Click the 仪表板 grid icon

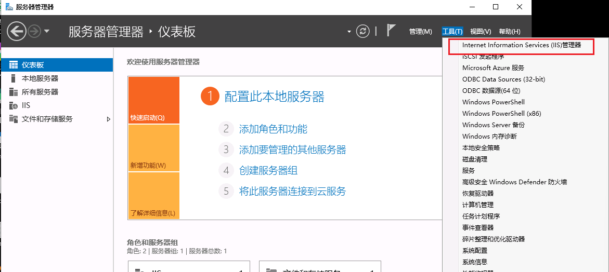pyautogui.click(x=14, y=65)
